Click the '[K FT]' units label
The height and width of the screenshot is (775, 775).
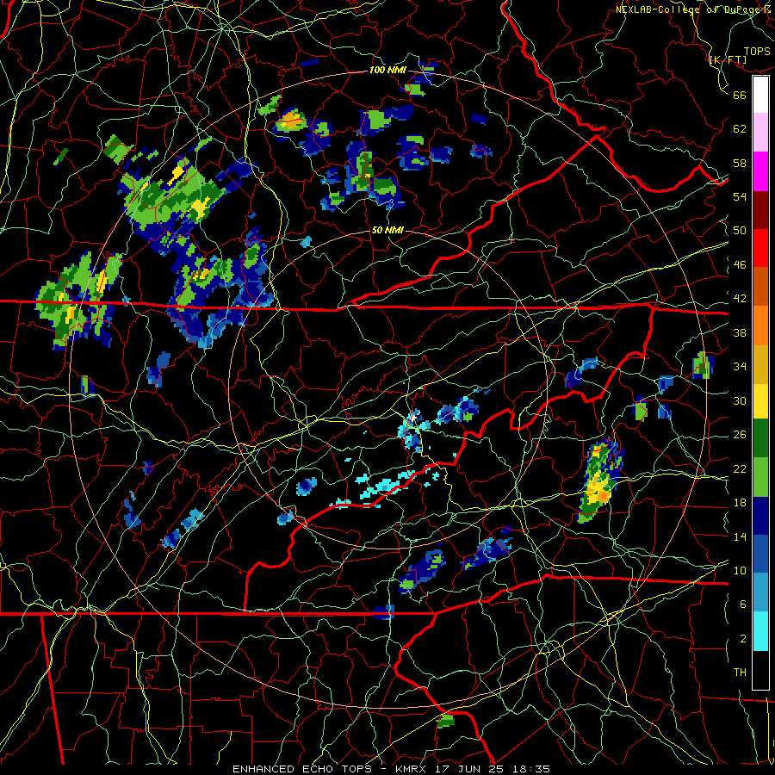click(x=728, y=59)
